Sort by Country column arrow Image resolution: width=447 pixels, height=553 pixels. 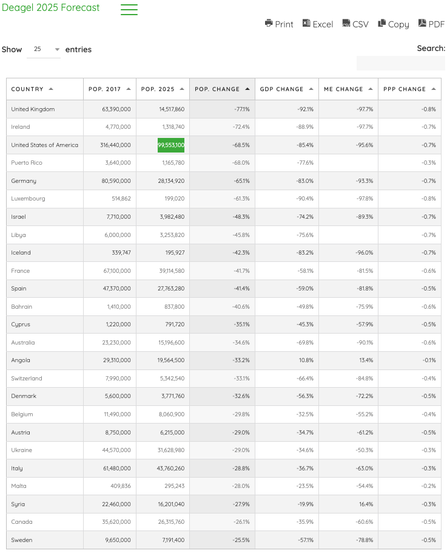click(x=51, y=89)
